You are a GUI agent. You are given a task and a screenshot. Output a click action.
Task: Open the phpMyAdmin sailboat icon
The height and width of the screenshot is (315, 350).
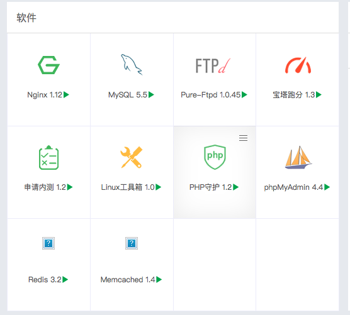point(298,157)
